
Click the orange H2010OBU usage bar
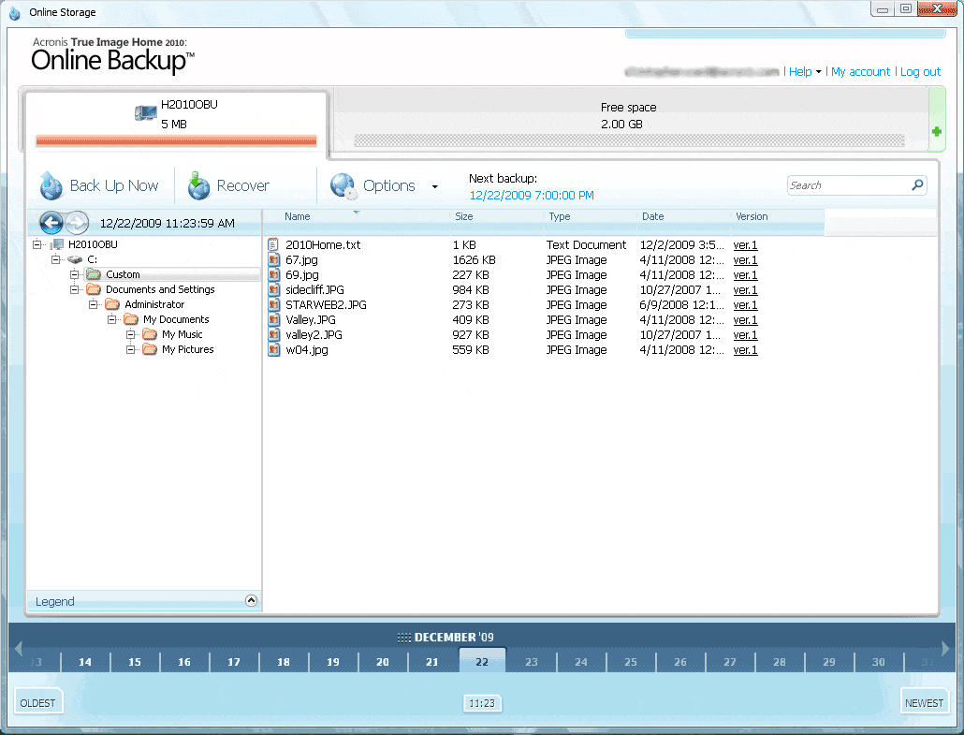(176, 140)
